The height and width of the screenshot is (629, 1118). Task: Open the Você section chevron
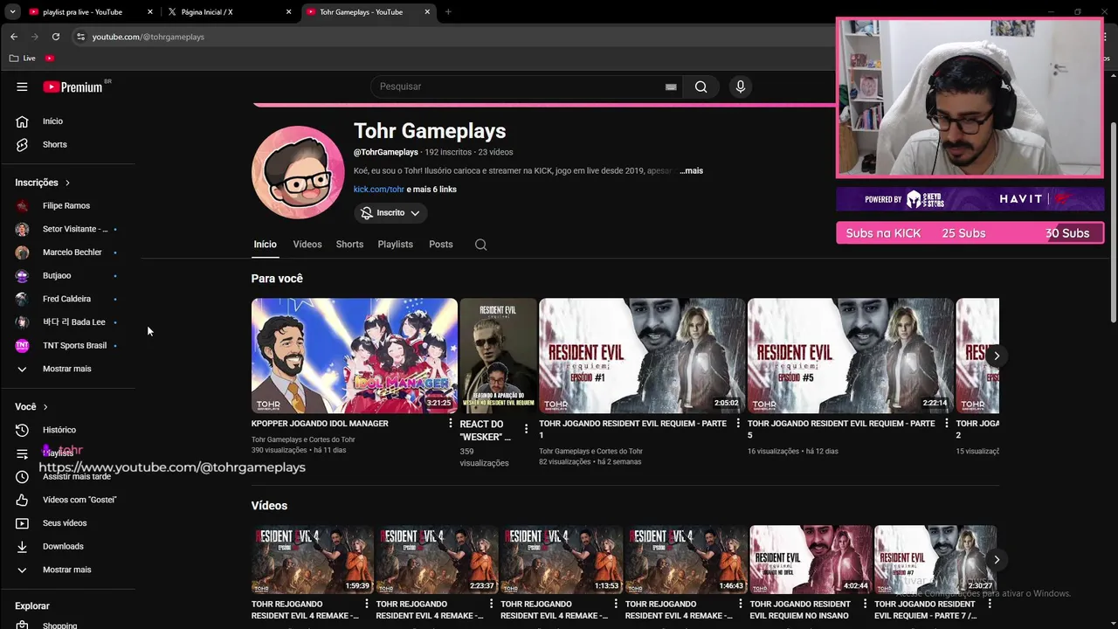pos(45,407)
